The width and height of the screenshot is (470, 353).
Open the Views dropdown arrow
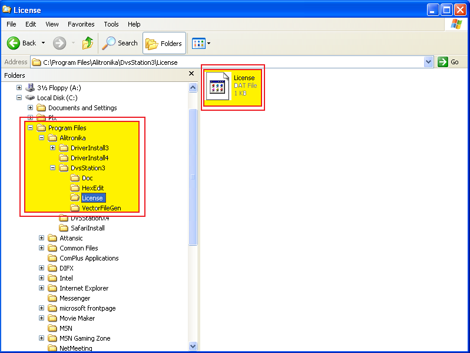209,43
